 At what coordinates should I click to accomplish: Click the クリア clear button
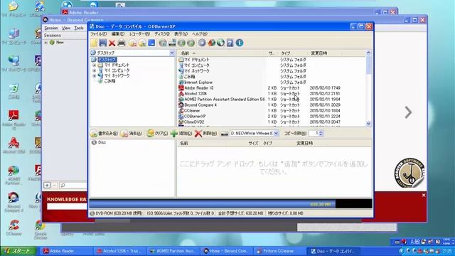point(157,133)
